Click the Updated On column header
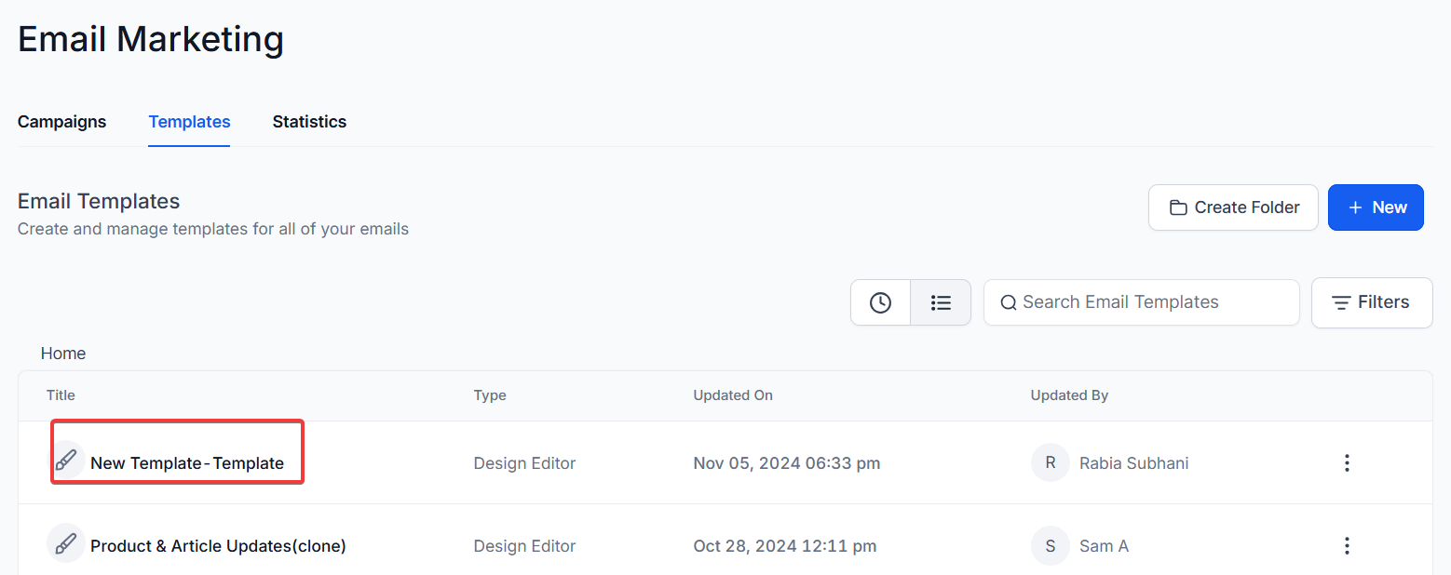This screenshot has width=1451, height=575. tap(733, 395)
